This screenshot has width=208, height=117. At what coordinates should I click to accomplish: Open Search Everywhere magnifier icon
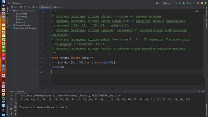point(198,3)
